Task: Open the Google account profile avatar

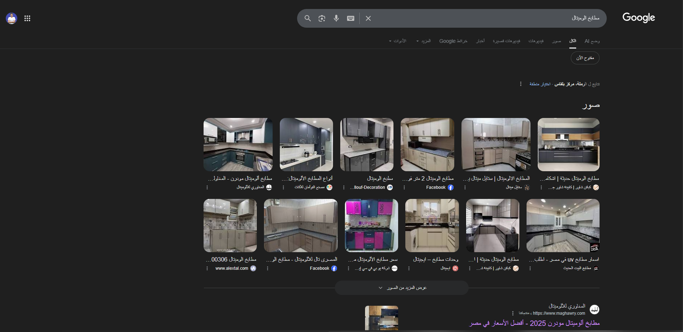Action: click(12, 18)
